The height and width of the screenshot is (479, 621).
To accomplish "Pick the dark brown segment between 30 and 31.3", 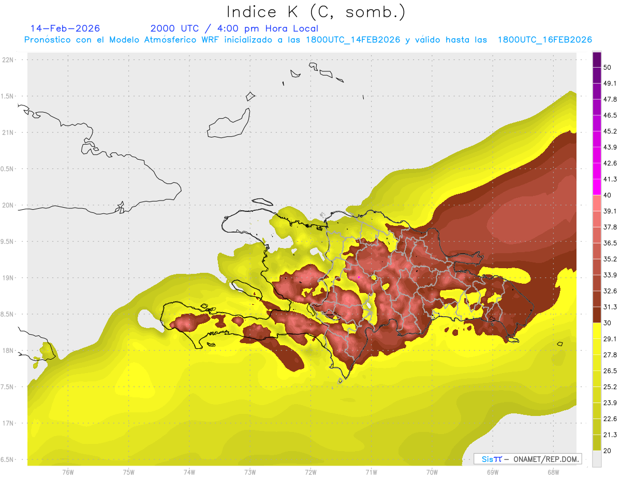I will (597, 315).
